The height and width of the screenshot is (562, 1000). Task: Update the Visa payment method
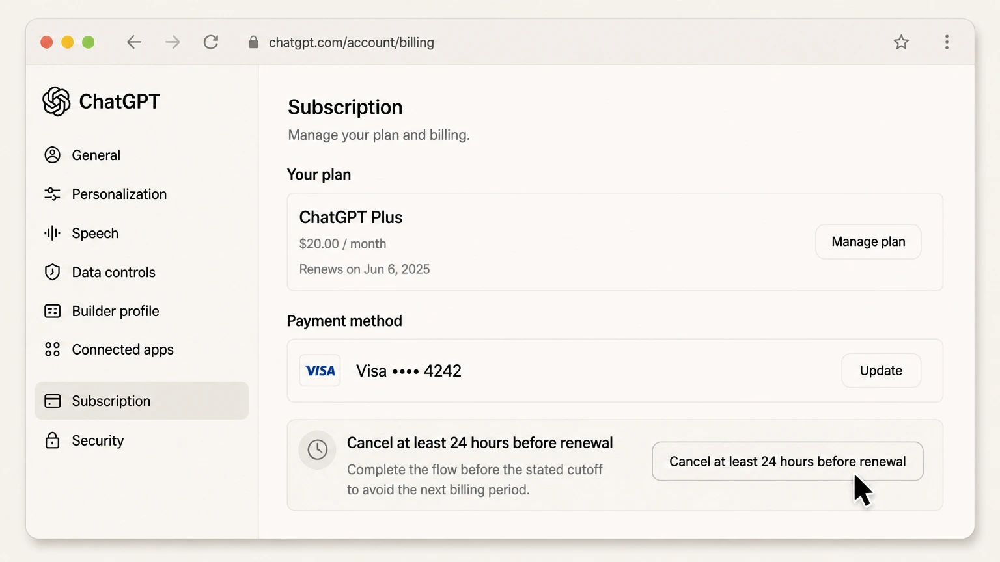pyautogui.click(x=881, y=370)
